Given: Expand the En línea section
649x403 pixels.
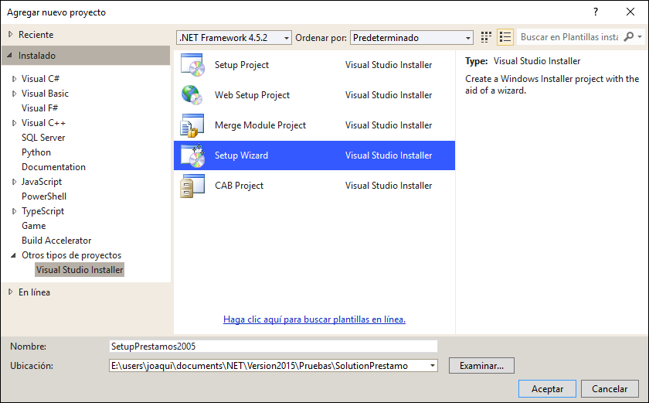Looking at the screenshot, I should [10, 292].
